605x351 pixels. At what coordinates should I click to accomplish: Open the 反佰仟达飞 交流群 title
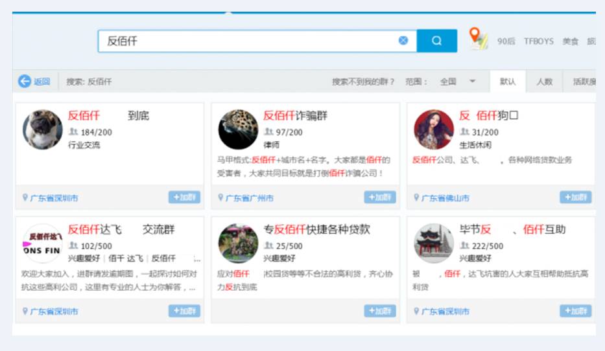point(121,230)
